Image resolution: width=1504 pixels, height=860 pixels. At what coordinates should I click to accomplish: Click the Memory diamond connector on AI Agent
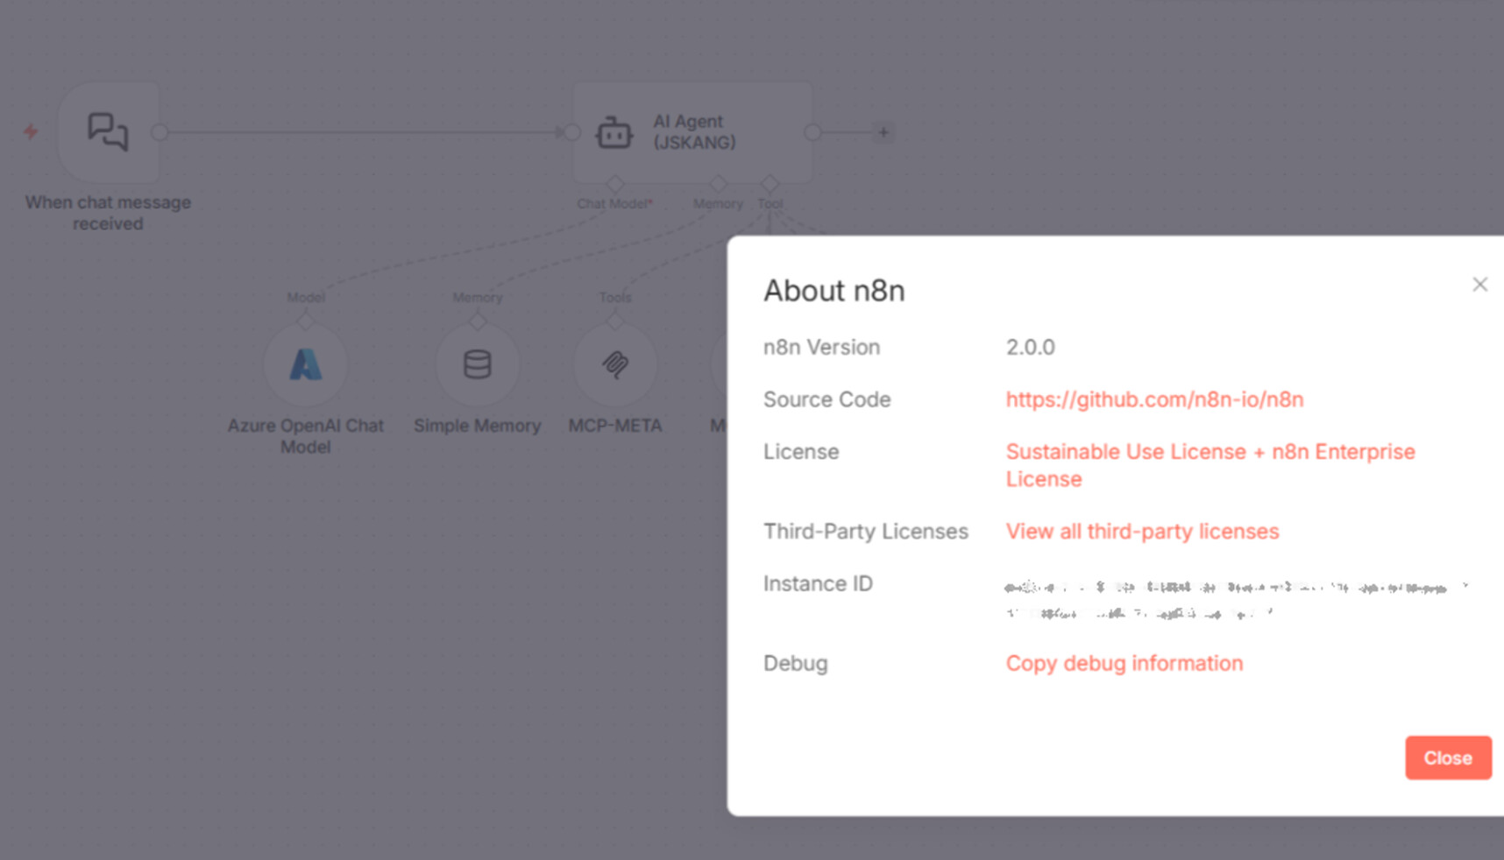719,184
